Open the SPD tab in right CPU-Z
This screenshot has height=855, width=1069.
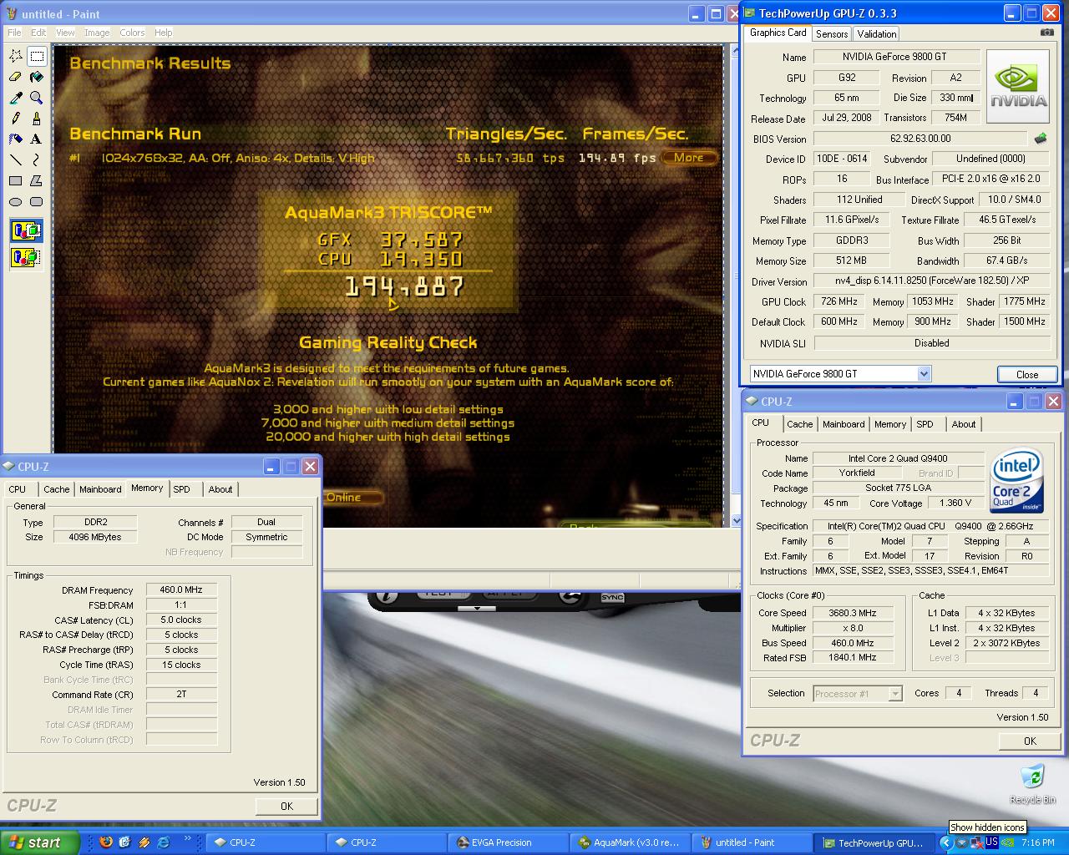point(925,424)
